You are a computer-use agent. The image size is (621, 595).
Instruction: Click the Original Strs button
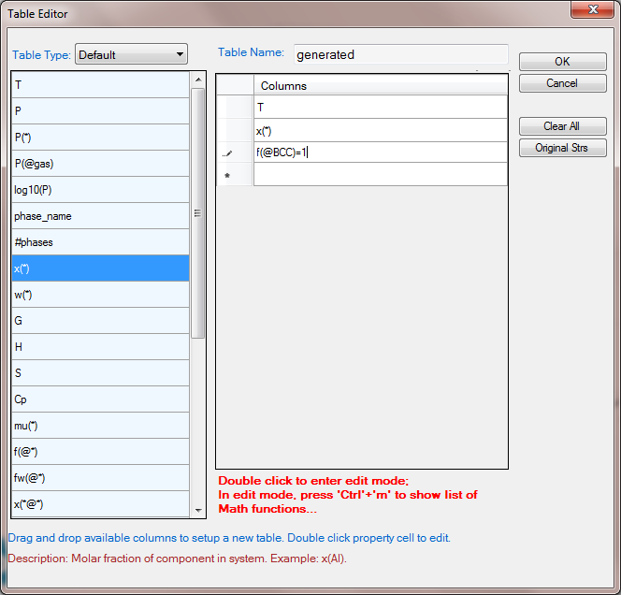click(x=562, y=148)
